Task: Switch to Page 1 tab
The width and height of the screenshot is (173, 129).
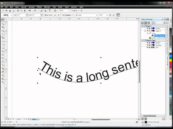Action: (x=35, y=119)
